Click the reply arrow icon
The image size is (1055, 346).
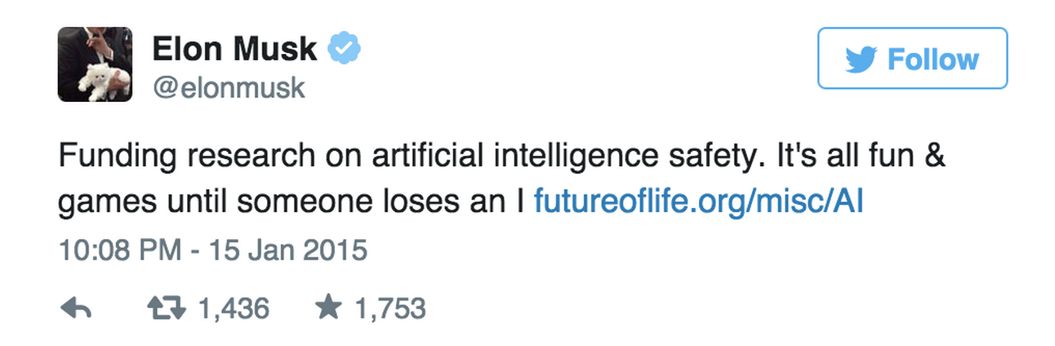75,308
